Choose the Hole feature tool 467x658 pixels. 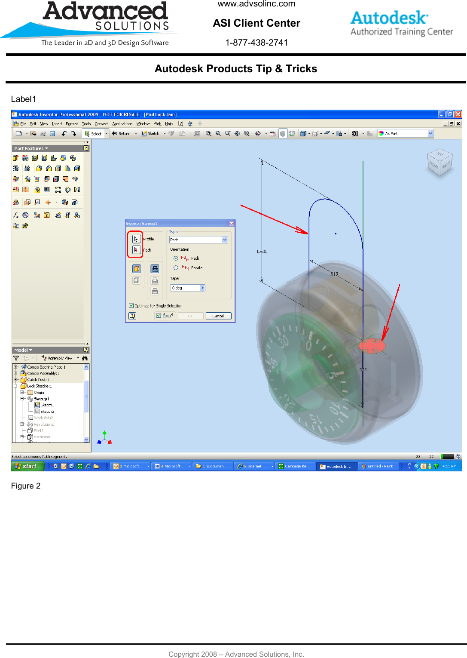(35, 158)
